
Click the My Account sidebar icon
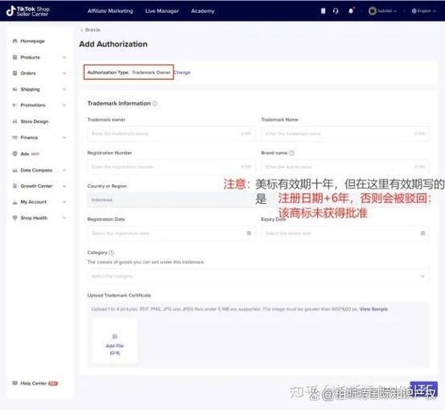pyautogui.click(x=14, y=202)
